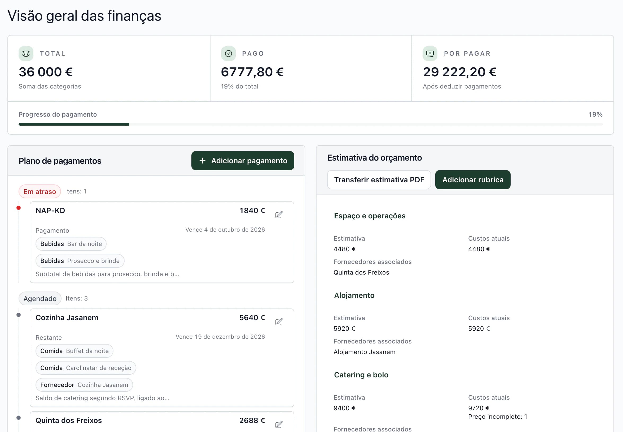Select the Fornecedor Cozinha Jasanem tag

[x=84, y=385]
